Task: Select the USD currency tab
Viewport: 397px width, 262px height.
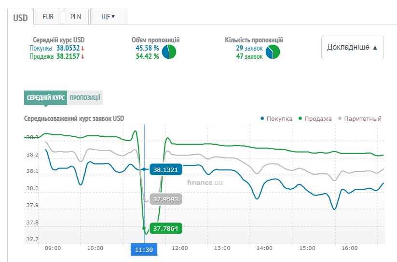Action: pyautogui.click(x=21, y=17)
